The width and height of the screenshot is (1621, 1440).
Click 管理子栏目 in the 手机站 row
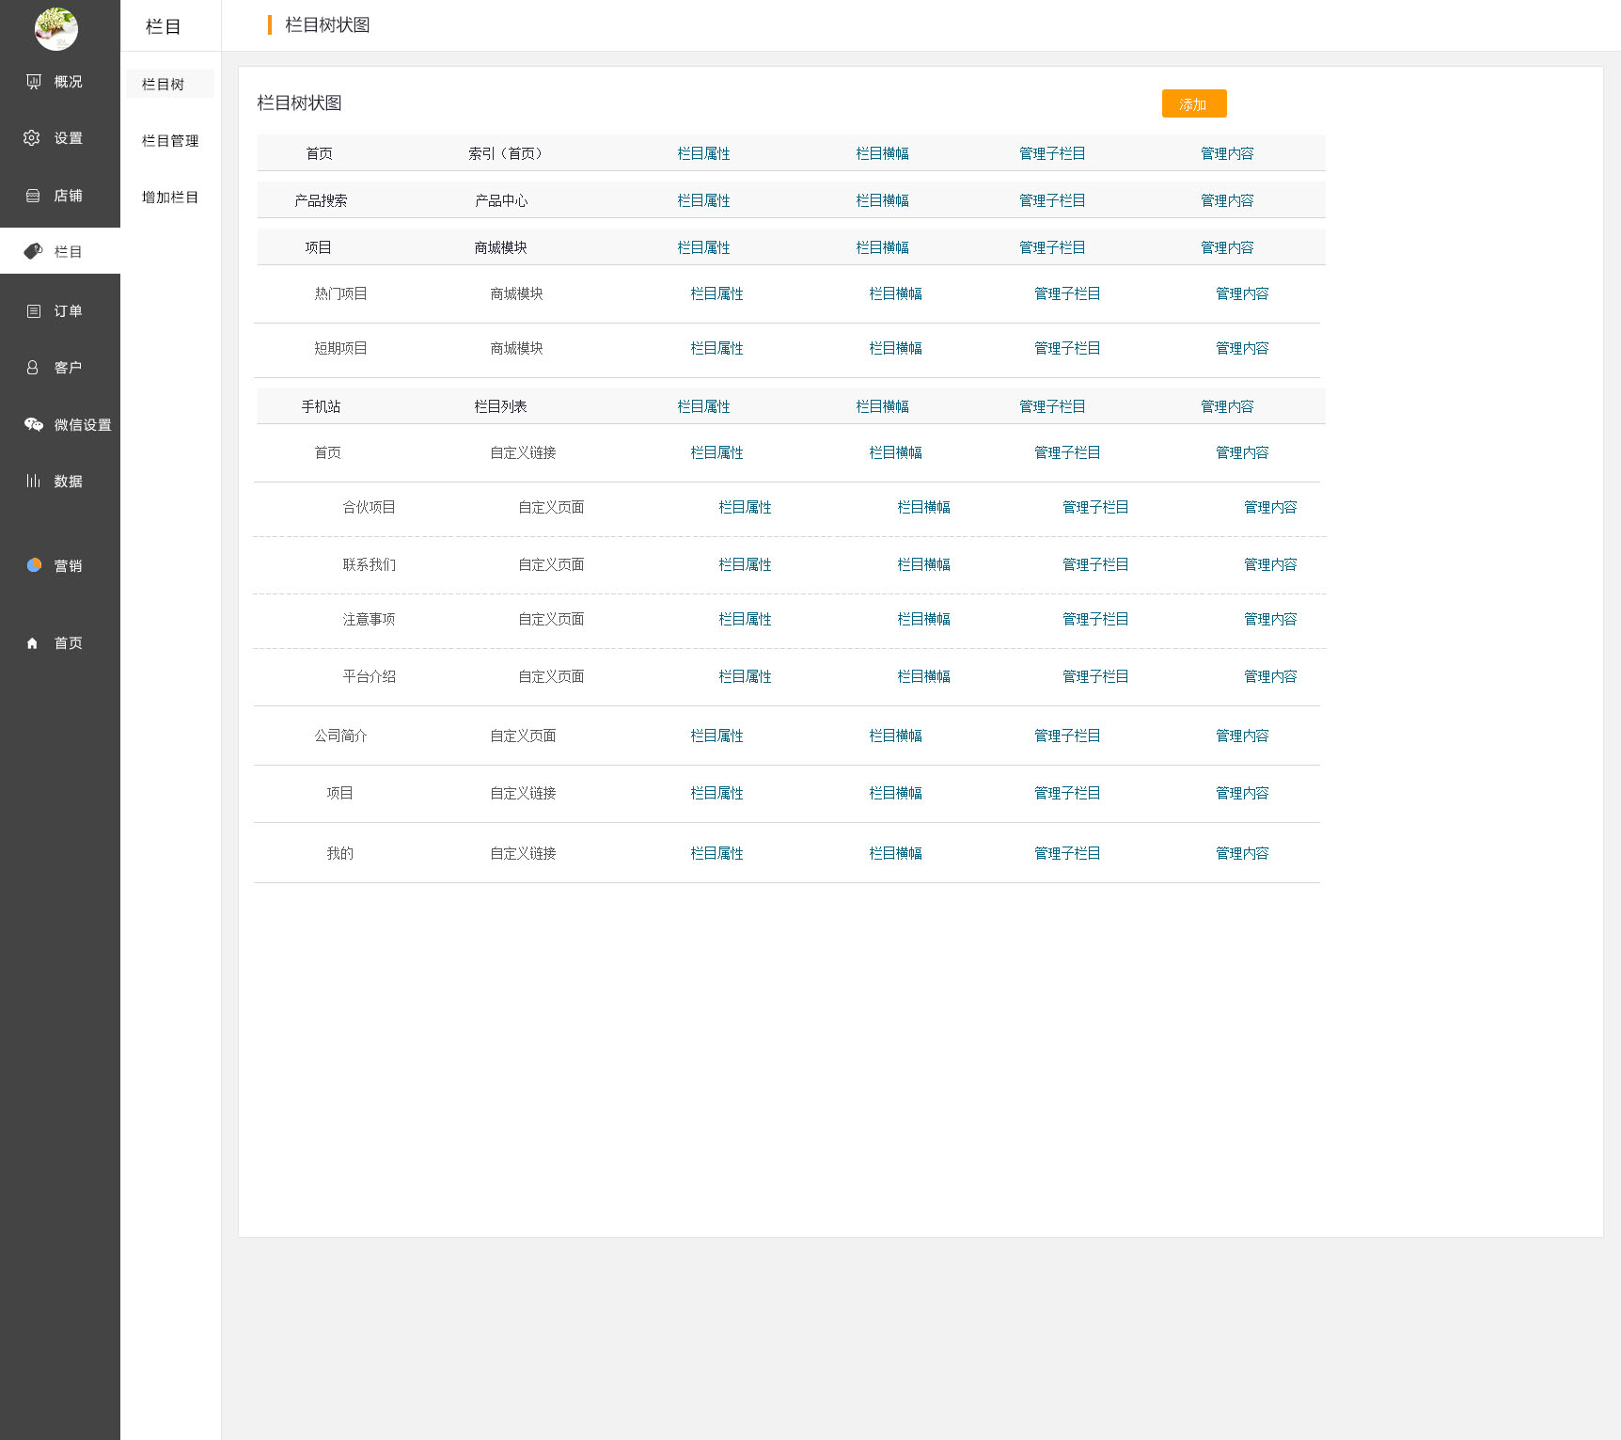click(x=1052, y=406)
